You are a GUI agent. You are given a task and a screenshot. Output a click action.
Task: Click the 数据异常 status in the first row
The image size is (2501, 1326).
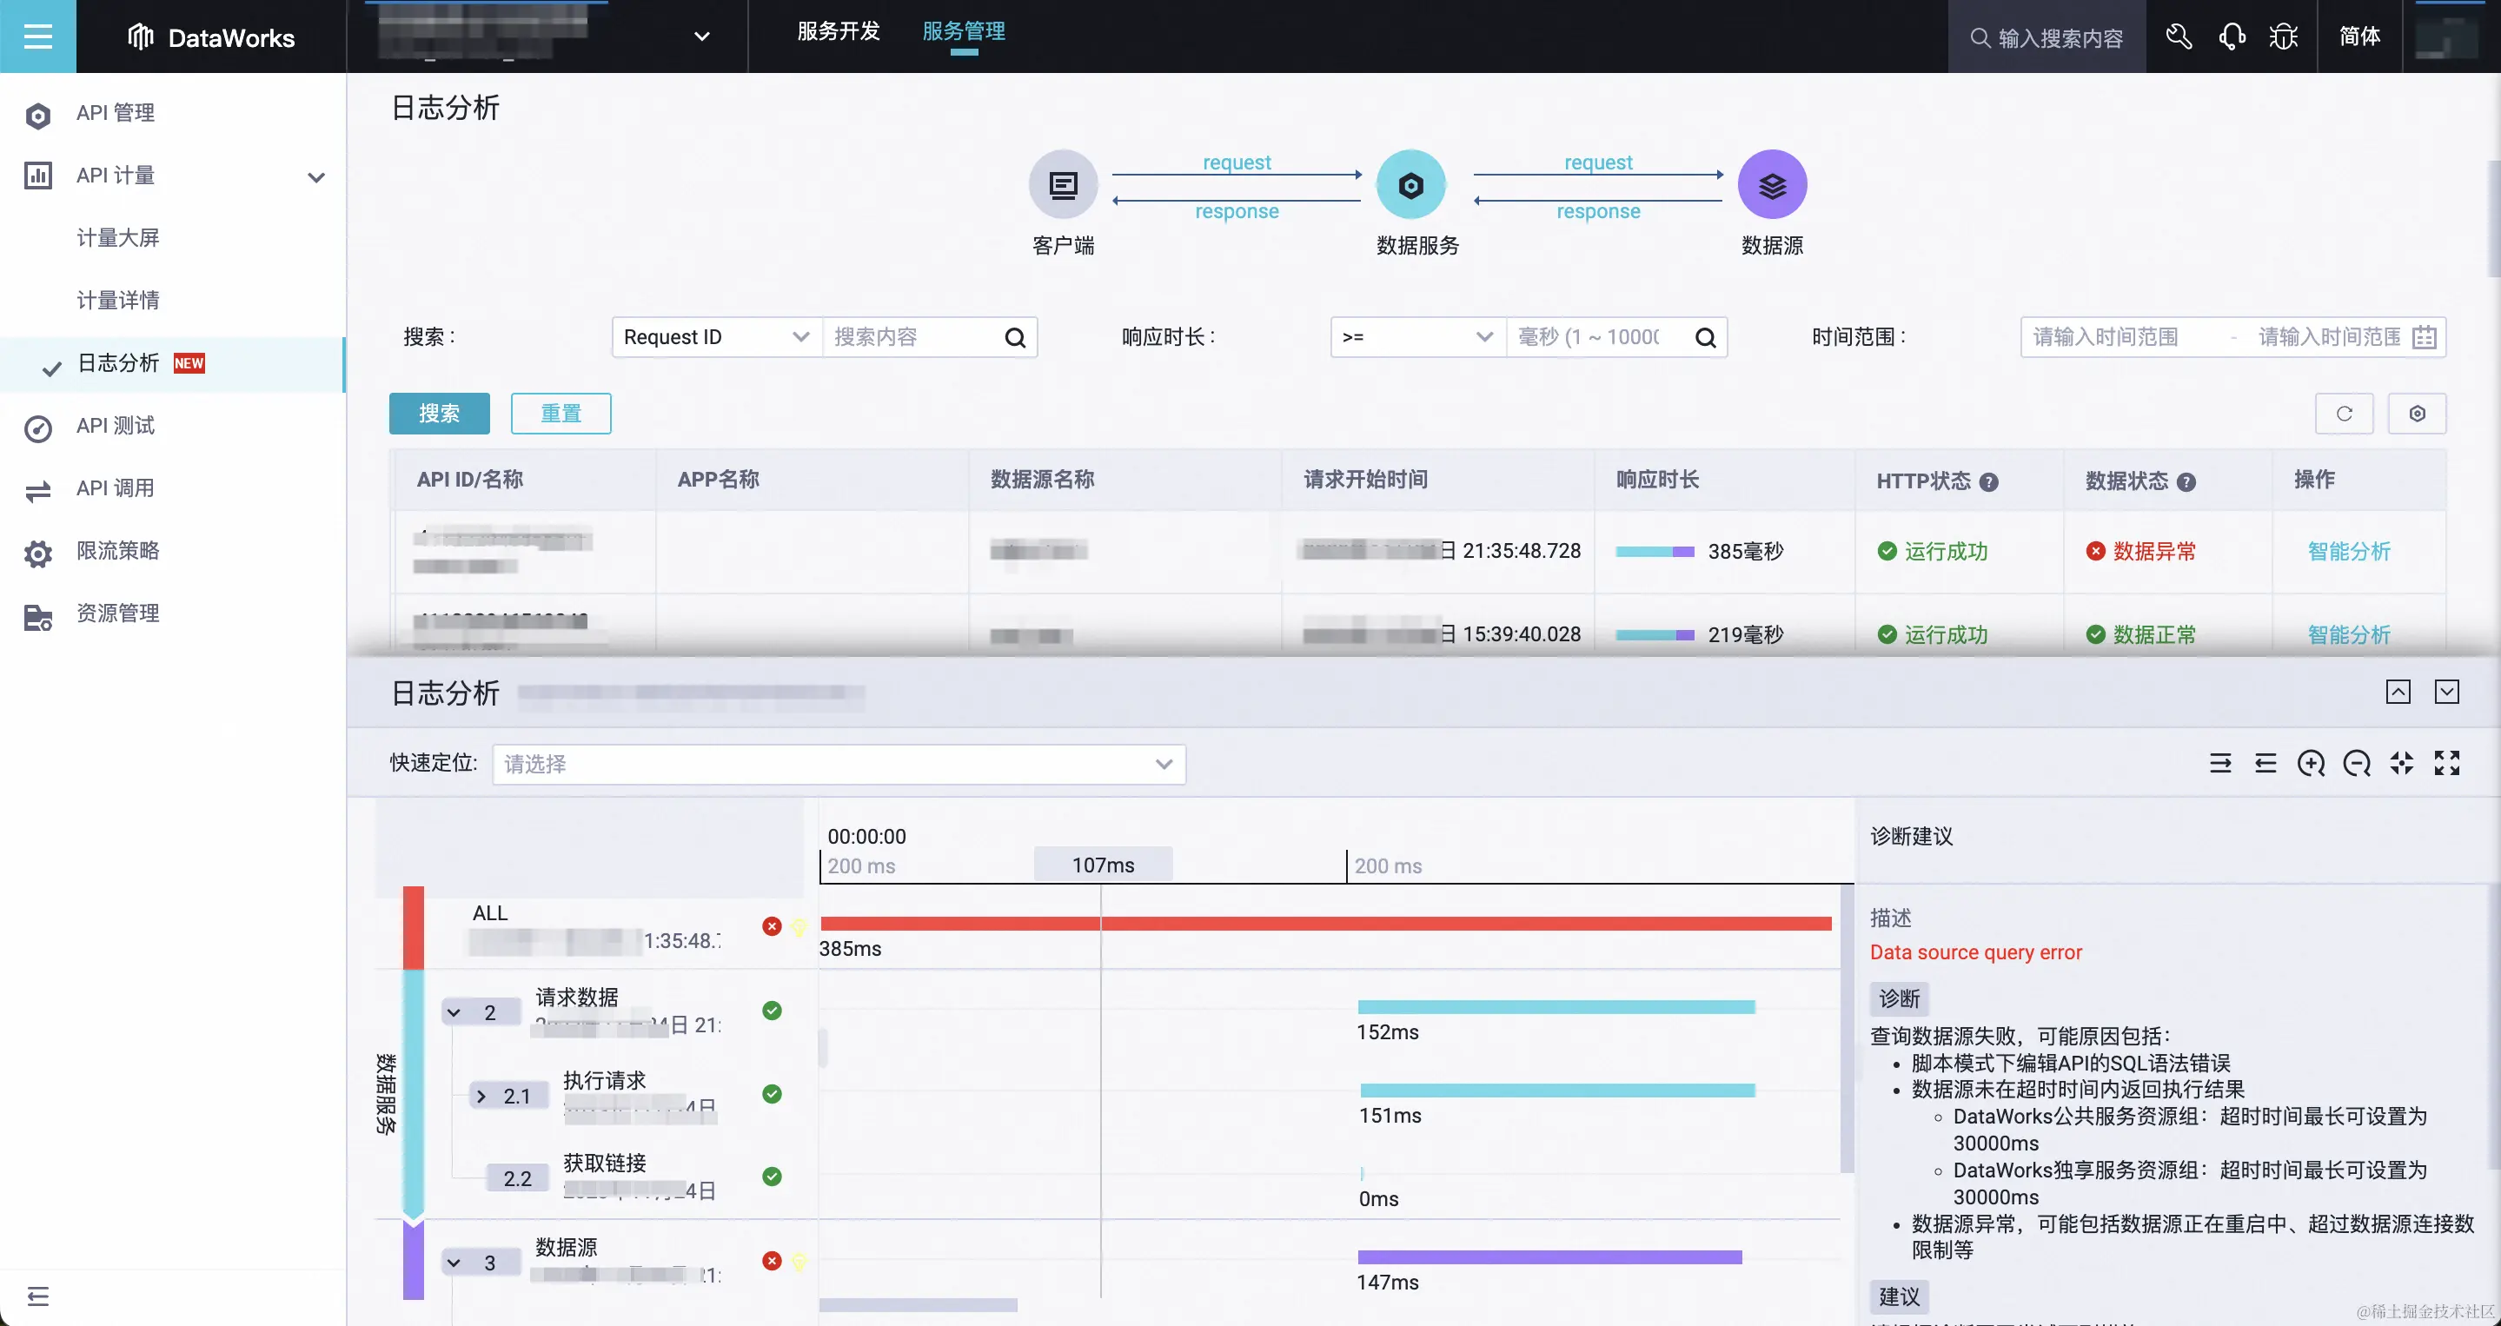pyautogui.click(x=2141, y=552)
